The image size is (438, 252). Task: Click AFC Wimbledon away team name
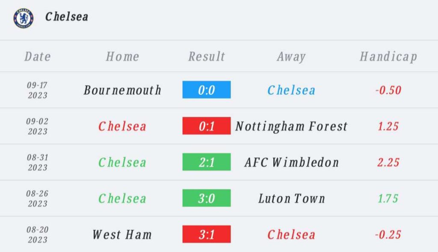[291, 162]
